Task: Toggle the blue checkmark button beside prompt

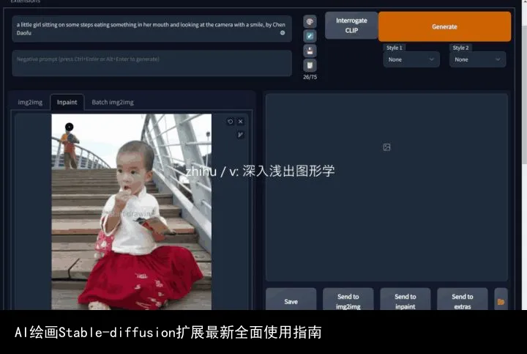Action: pyautogui.click(x=310, y=36)
